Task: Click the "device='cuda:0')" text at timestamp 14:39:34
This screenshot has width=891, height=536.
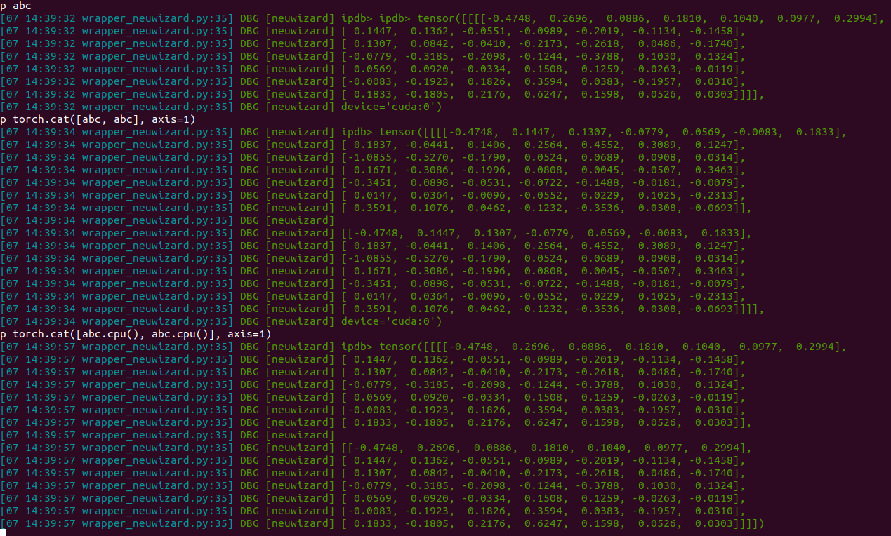Action: click(391, 321)
